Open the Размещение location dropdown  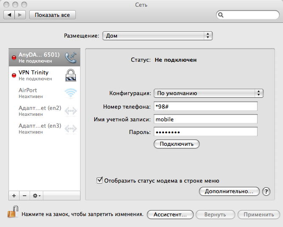pyautogui.click(x=157, y=36)
